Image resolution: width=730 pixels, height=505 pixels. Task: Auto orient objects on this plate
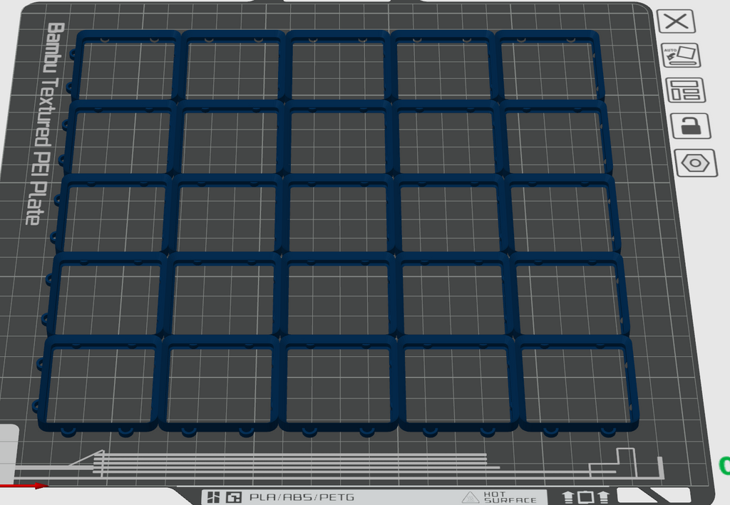click(681, 56)
